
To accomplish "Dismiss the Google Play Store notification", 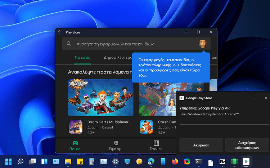I will 266,98.
